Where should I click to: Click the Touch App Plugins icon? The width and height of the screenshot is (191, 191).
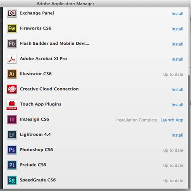tap(12, 105)
